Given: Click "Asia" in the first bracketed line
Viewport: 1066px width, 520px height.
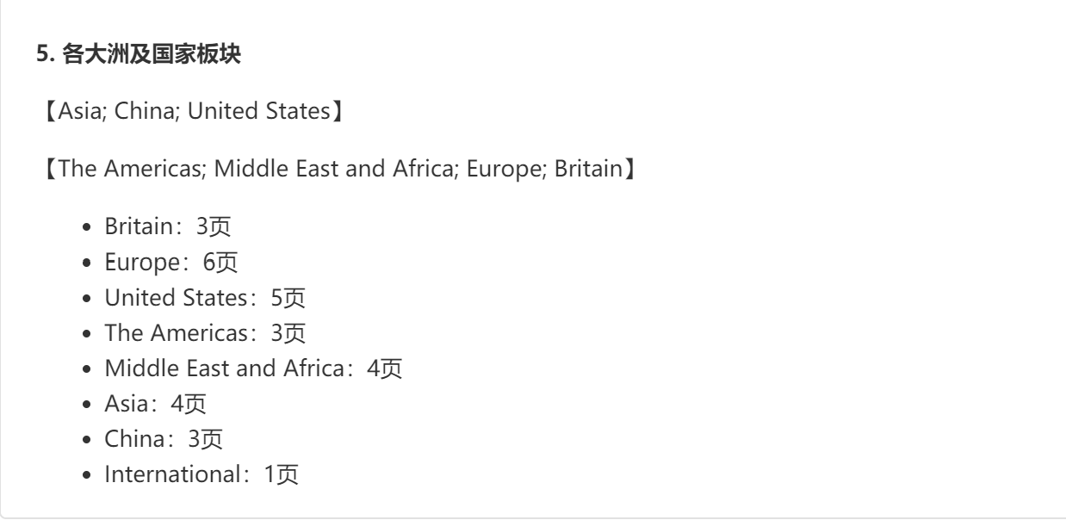Looking at the screenshot, I should 77,112.
